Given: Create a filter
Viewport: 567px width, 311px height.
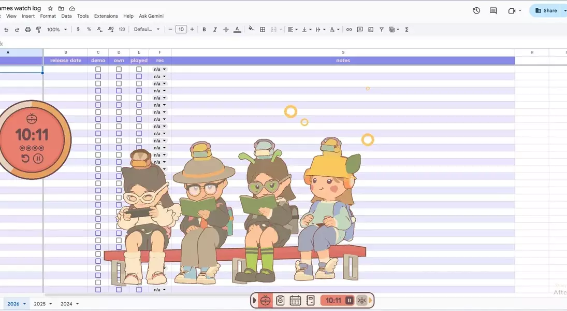Looking at the screenshot, I should coord(381,30).
